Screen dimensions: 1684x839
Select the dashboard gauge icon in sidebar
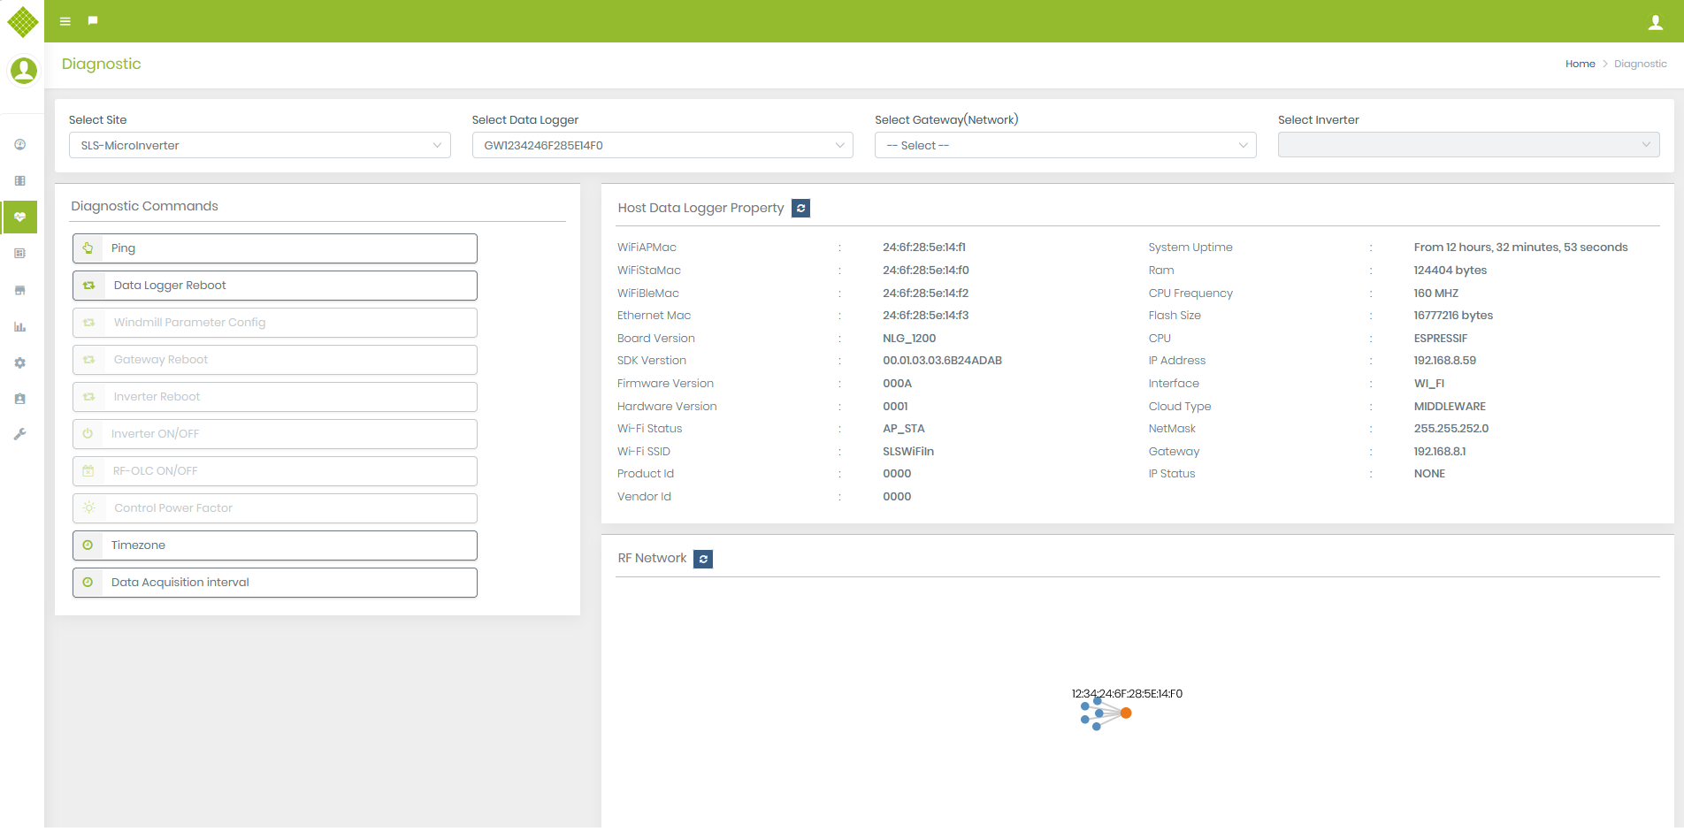(19, 143)
